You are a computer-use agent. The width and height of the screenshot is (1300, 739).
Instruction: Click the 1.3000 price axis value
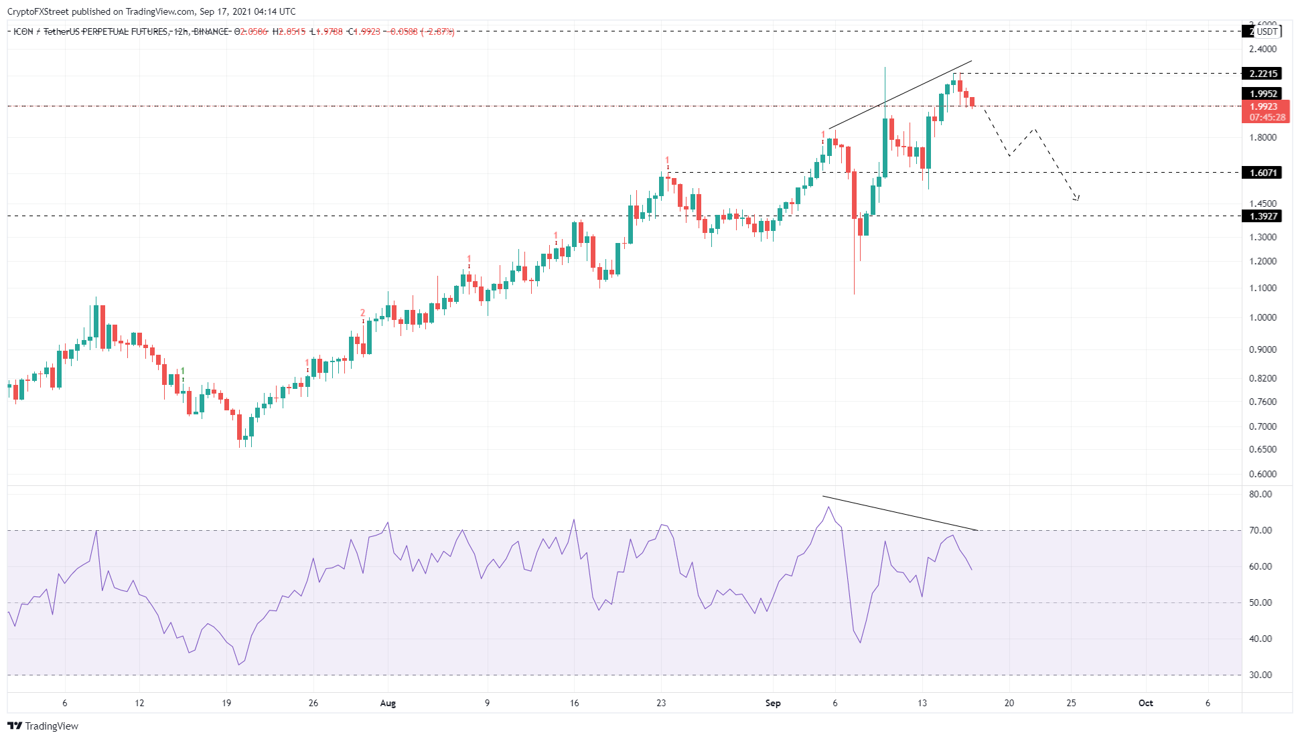pyautogui.click(x=1262, y=237)
